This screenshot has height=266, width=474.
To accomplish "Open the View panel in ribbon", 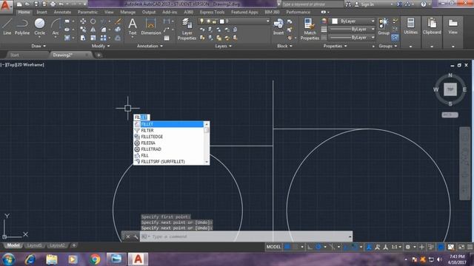I will tap(453, 27).
